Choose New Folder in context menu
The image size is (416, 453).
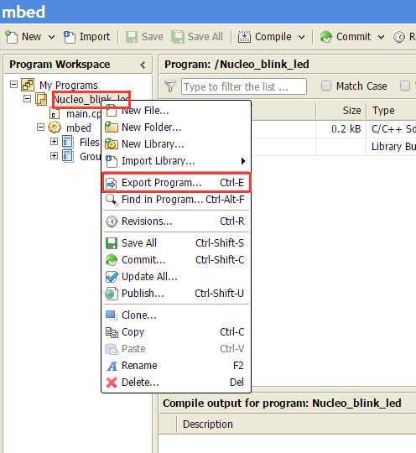click(x=176, y=128)
